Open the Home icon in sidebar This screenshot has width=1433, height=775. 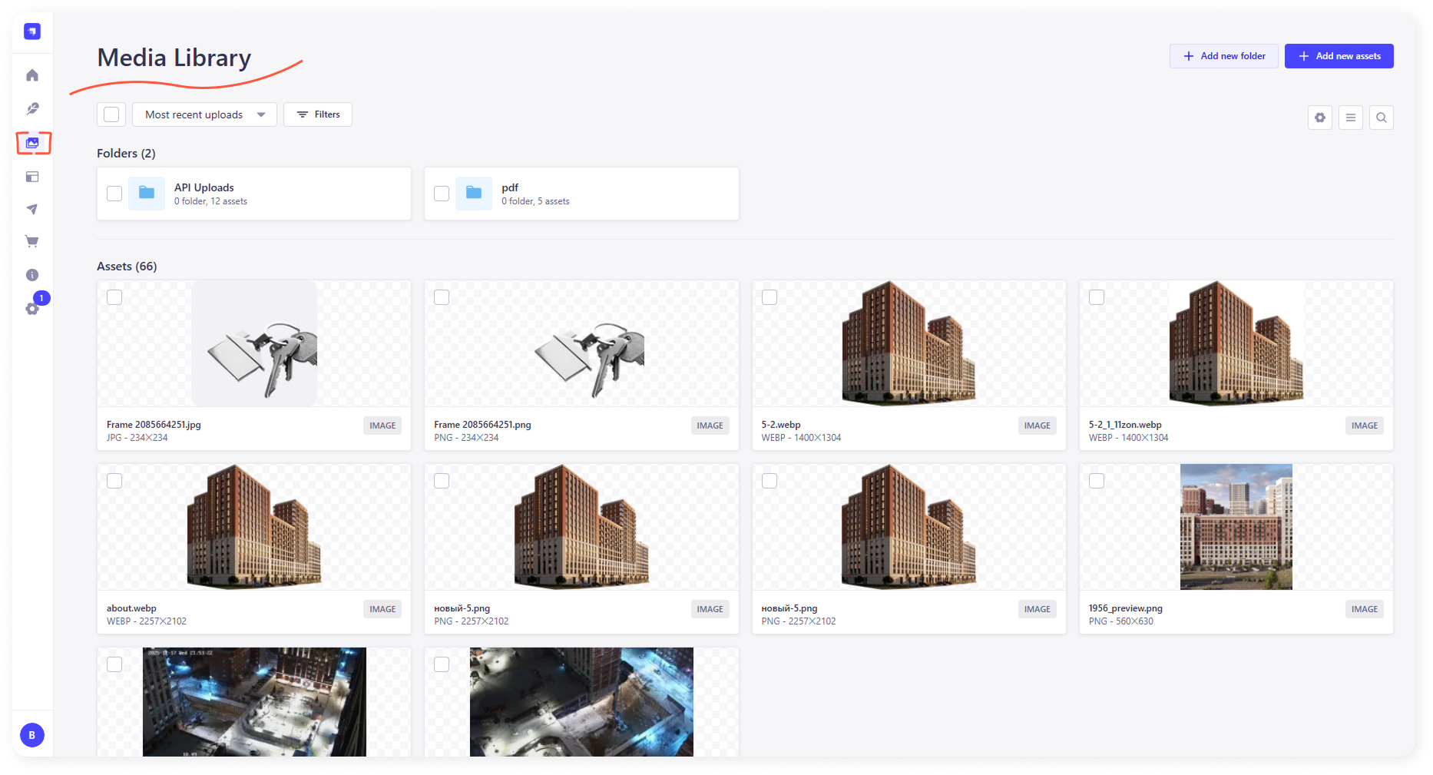pos(32,75)
